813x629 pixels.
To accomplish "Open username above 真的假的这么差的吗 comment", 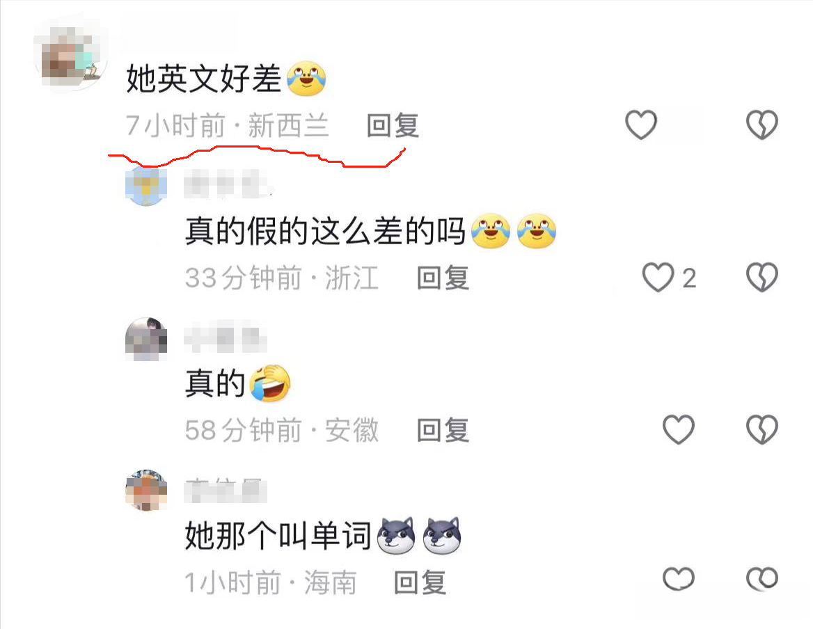I will tap(226, 184).
